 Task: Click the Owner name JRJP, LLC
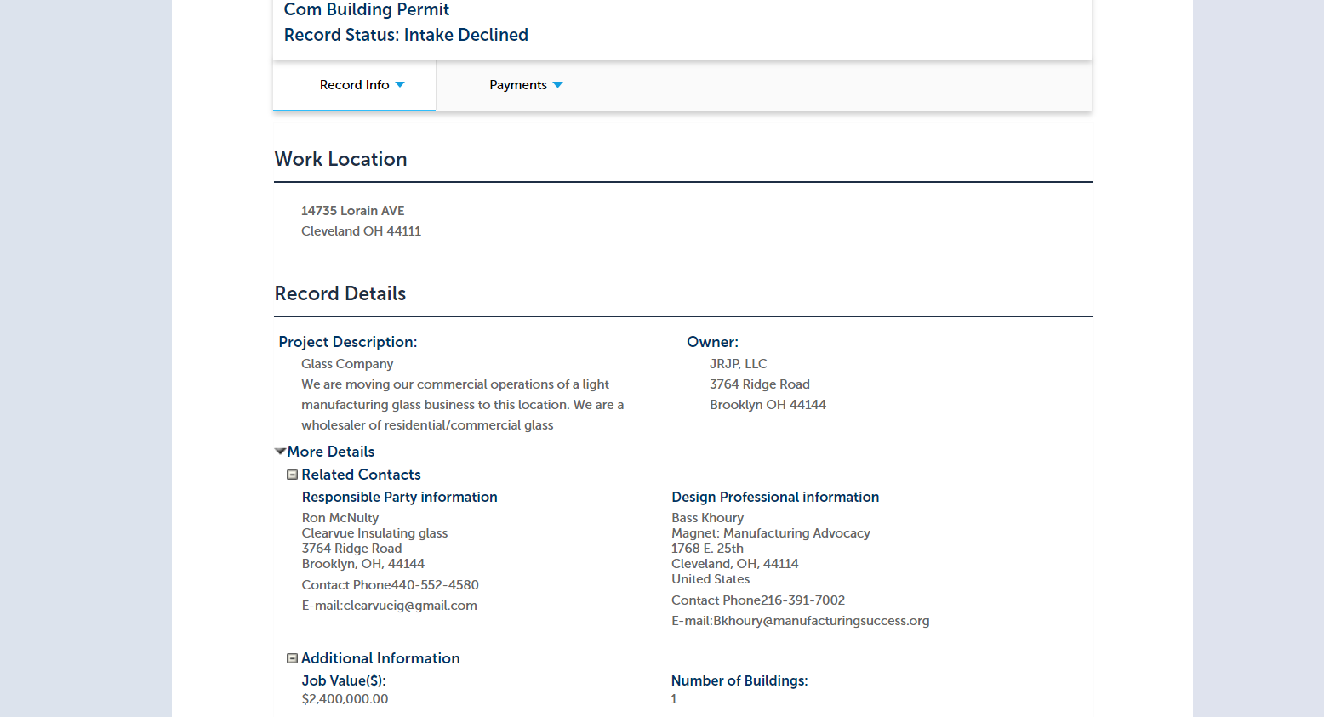pyautogui.click(x=739, y=364)
